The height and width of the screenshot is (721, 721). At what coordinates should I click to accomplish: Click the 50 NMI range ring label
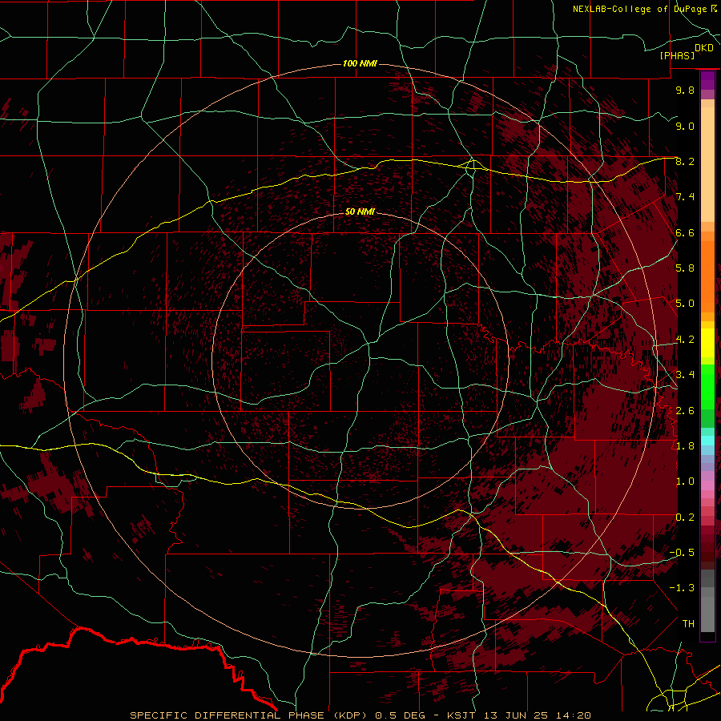pyautogui.click(x=360, y=211)
